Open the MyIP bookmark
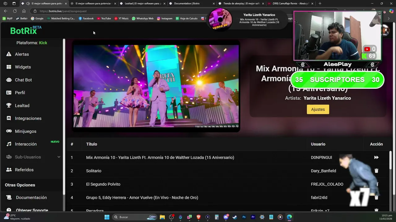 [x=7, y=18]
